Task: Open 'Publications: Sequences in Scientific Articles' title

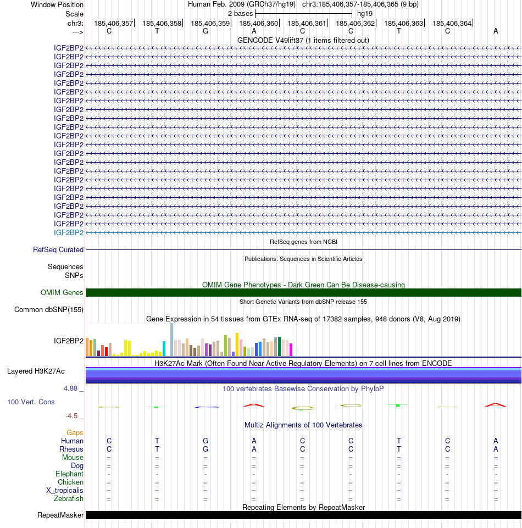Action: [x=303, y=259]
